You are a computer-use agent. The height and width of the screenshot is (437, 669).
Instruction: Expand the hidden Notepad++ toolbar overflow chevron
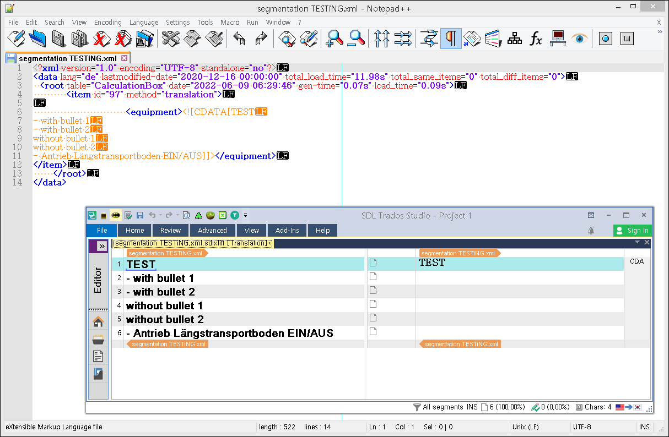click(x=660, y=32)
